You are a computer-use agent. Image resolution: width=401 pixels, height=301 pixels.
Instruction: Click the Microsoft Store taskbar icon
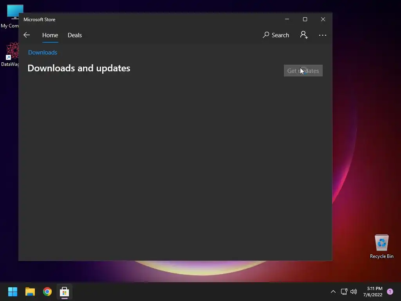(65, 292)
